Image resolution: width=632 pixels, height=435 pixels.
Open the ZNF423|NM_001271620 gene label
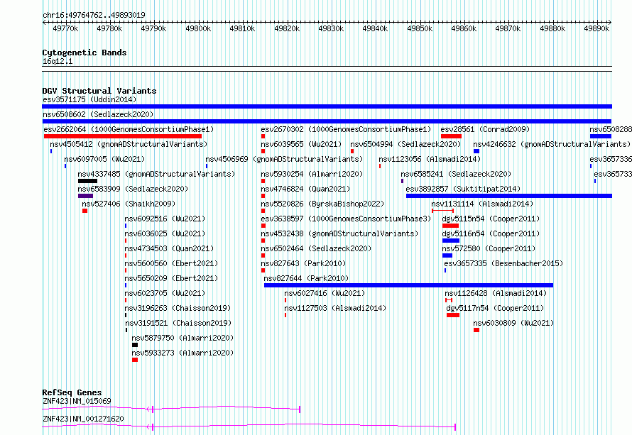point(83,419)
